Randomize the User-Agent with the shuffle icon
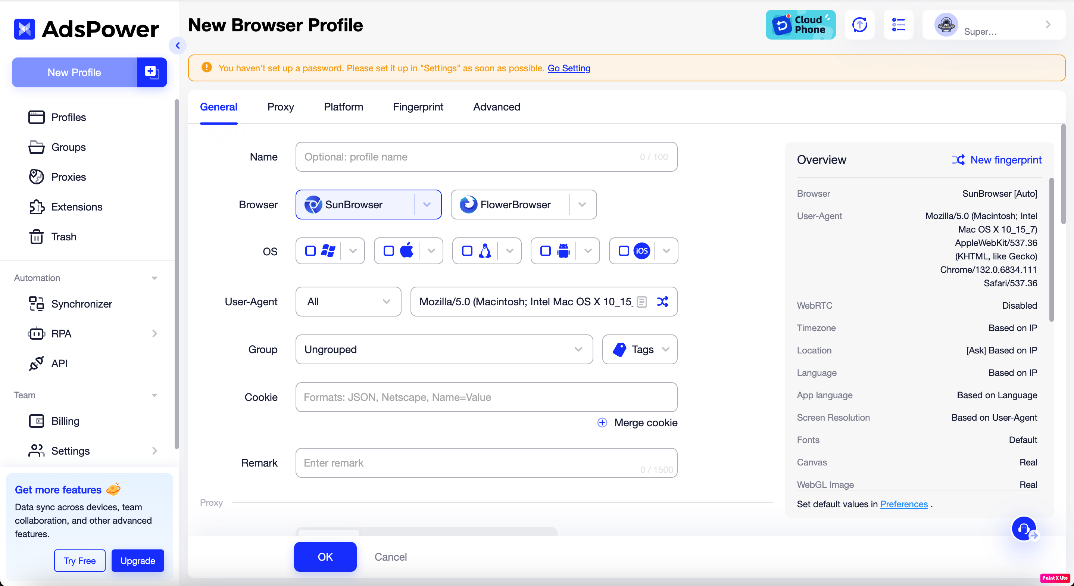Viewport: 1074px width, 586px height. click(662, 302)
